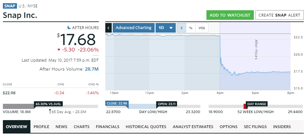Click the SNAP ticker badge

pyautogui.click(x=10, y=6)
